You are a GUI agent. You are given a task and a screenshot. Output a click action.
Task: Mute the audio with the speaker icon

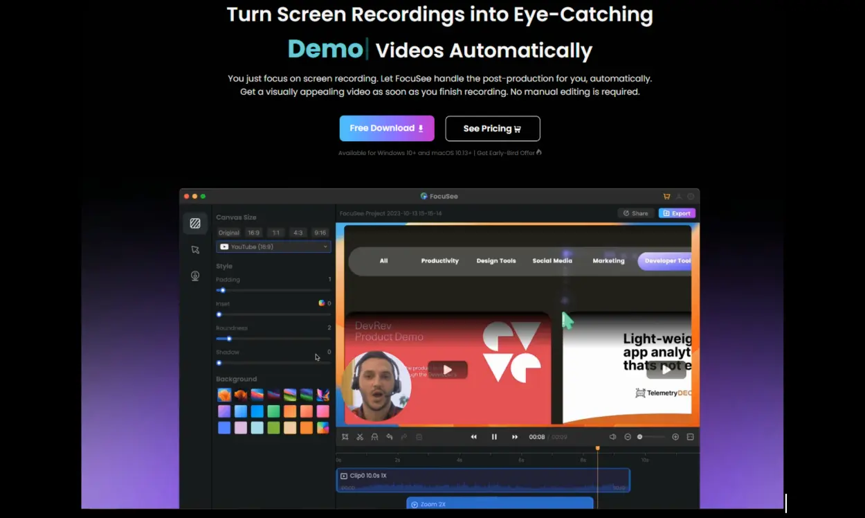612,437
